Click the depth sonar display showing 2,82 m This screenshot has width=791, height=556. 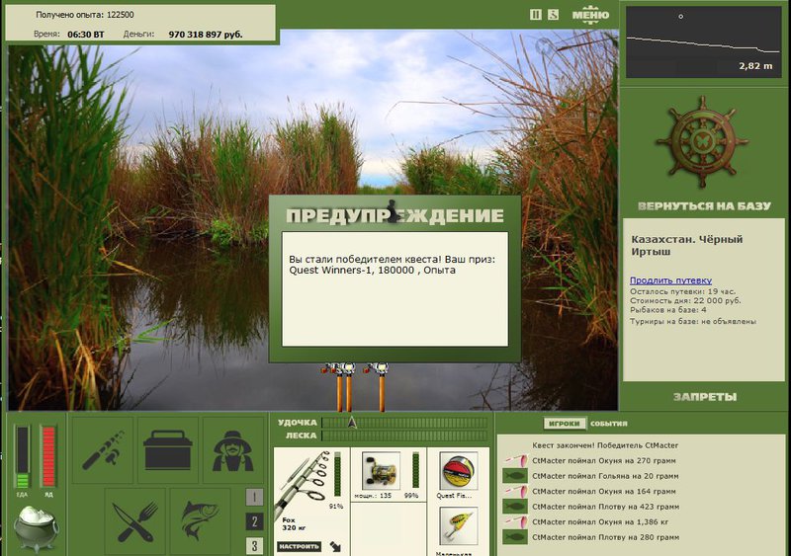coord(703,41)
